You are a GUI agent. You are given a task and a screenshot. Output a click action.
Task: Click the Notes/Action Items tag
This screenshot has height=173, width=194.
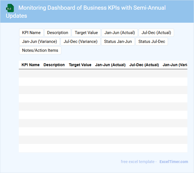point(40,50)
